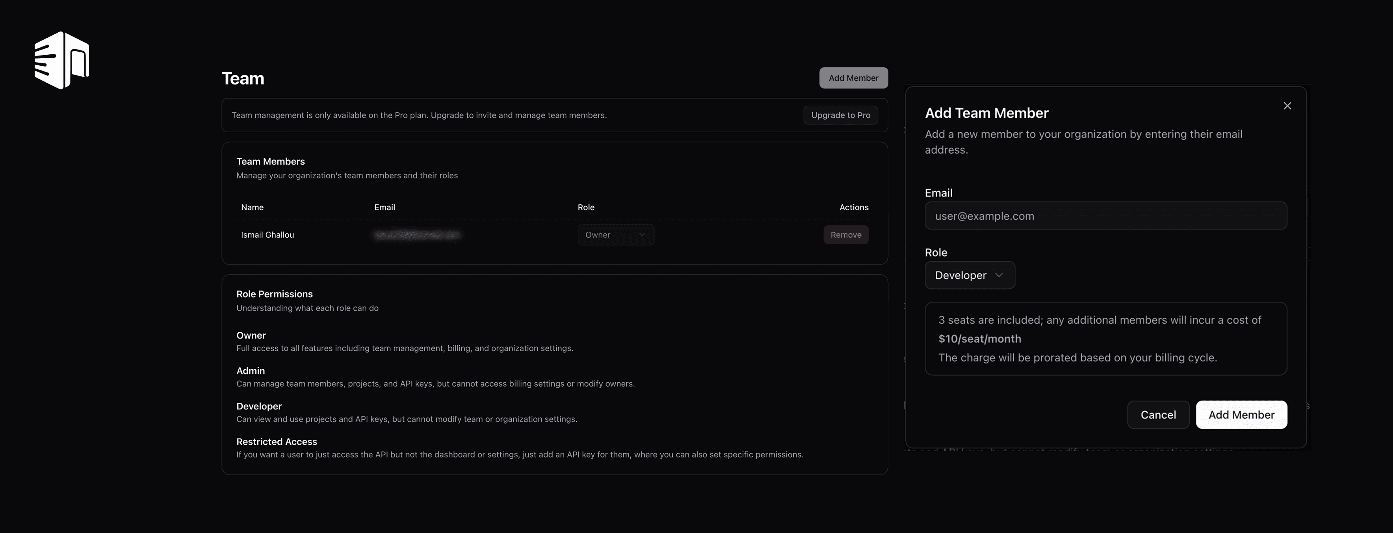Close the Add Team Member dialog
Screen dimensions: 1393x533
pyautogui.click(x=1287, y=105)
